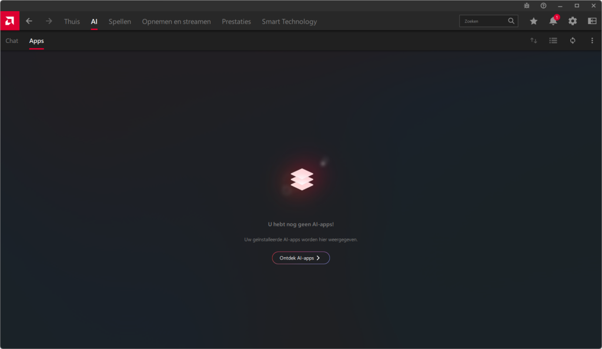The width and height of the screenshot is (602, 349).
Task: Refresh the AI apps list
Action: pyautogui.click(x=573, y=41)
